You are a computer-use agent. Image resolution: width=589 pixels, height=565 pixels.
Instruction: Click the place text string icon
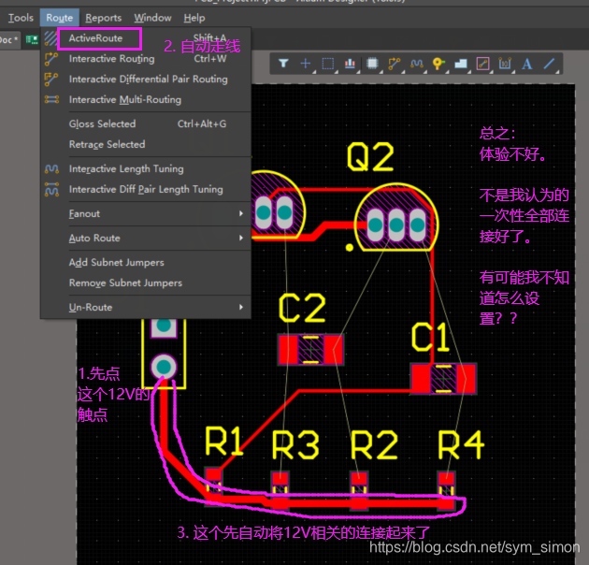click(x=527, y=64)
